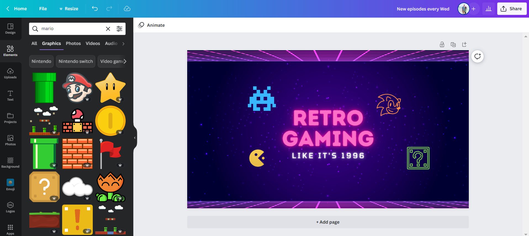Viewport: 529px width, 236px height.
Task: Open the Emoji app in sidebar
Action: [10, 185]
